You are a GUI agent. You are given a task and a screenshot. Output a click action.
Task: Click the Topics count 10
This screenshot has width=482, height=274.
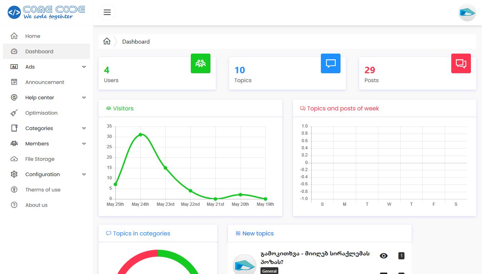pyautogui.click(x=240, y=70)
